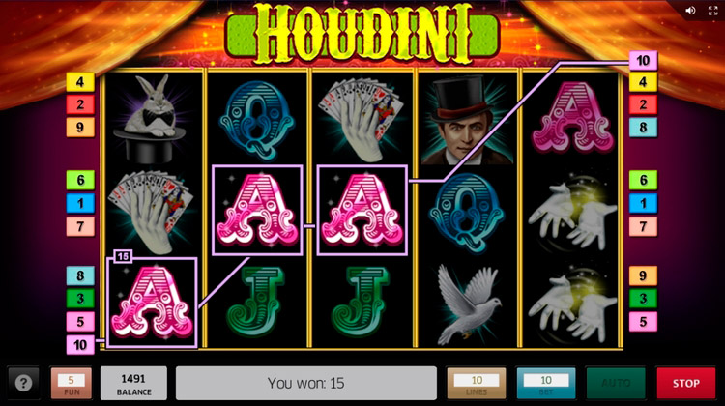Image resolution: width=725 pixels, height=406 pixels.
Task: Open the question mark help button
Action: point(23,383)
